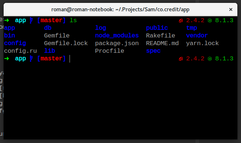Viewport: 241px width, 143px height.
Task: Click the Ruby icon on the bottom prompt line
Action: click(181, 59)
